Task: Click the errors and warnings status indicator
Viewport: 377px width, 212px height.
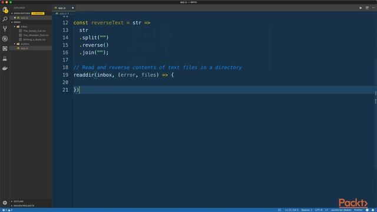Action: (x=7, y=210)
